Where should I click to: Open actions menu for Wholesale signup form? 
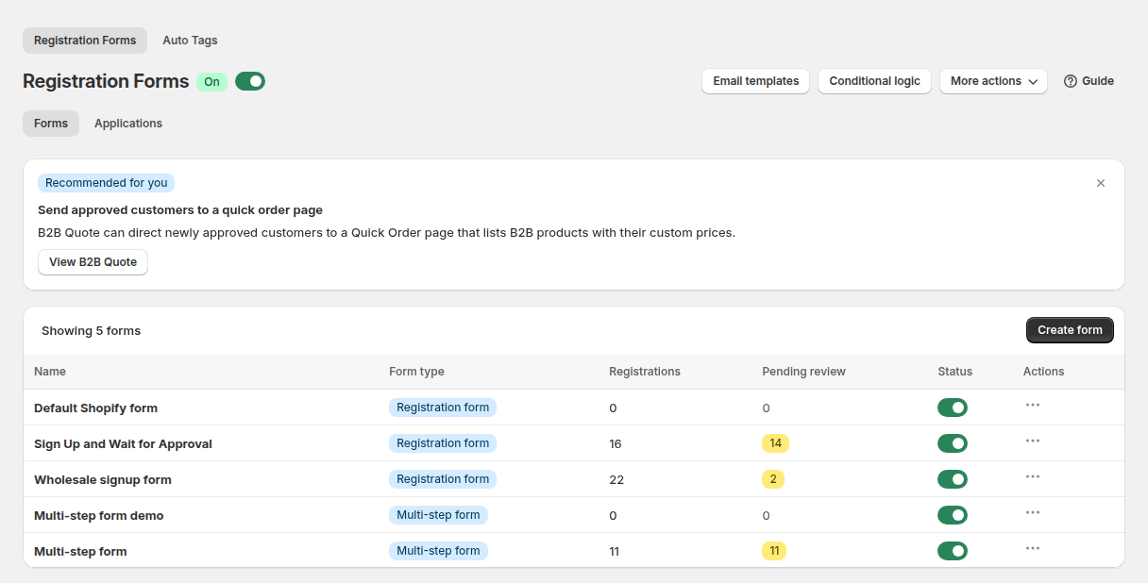click(x=1033, y=476)
